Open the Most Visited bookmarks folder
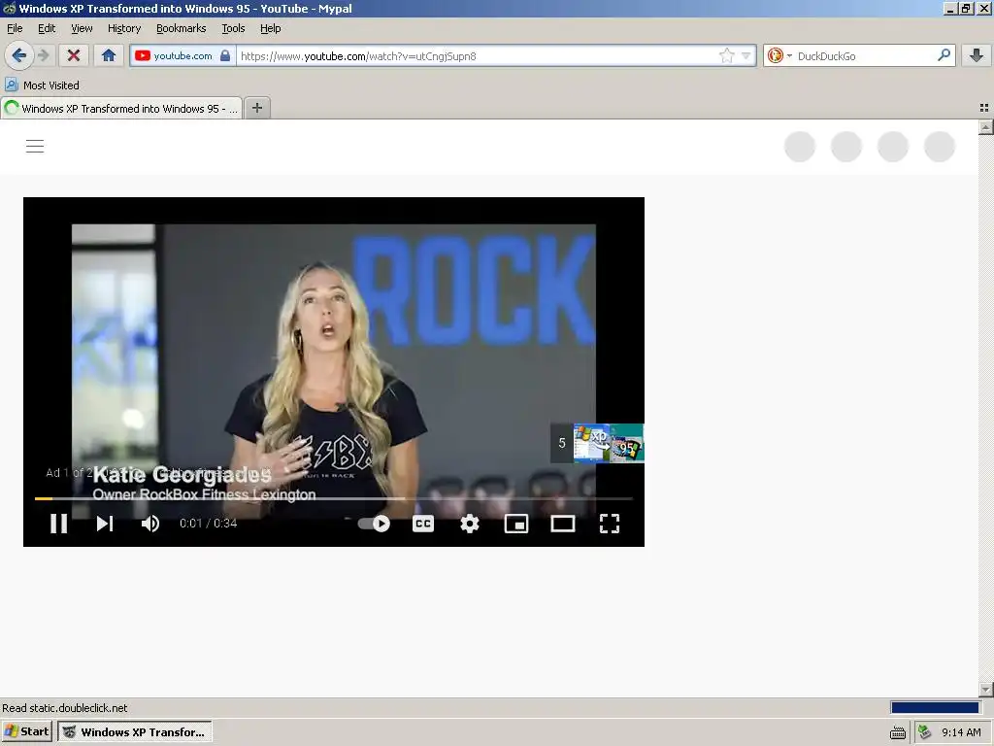 (43, 85)
